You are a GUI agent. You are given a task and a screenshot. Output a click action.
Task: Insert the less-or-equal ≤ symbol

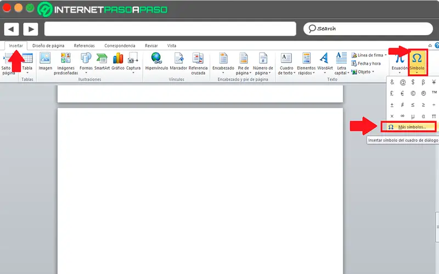[x=413, y=105]
